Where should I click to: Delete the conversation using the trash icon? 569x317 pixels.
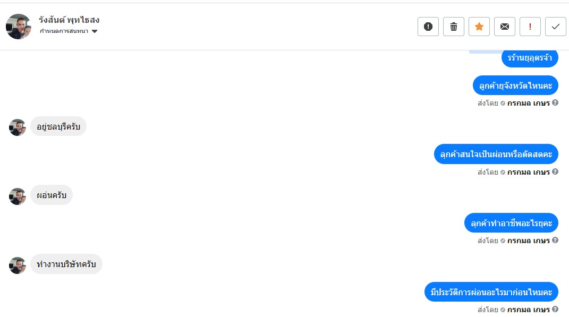tap(454, 27)
